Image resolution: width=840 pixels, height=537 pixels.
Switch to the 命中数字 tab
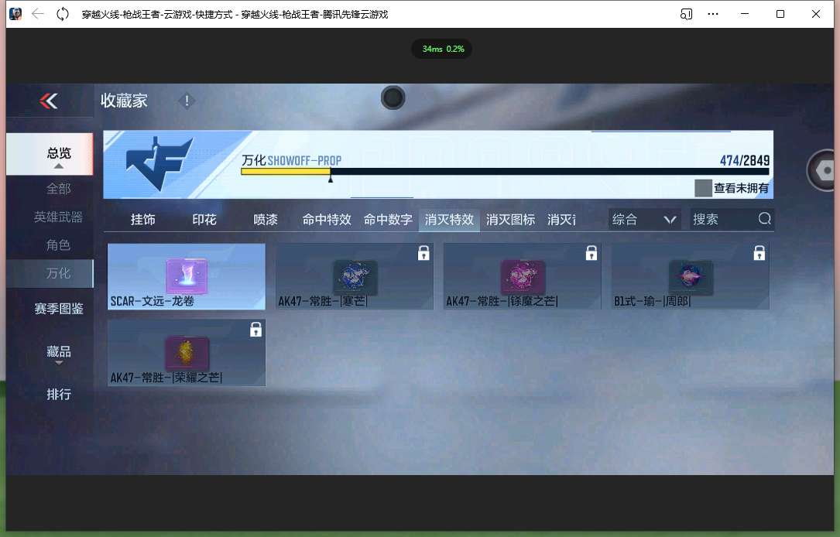click(388, 220)
